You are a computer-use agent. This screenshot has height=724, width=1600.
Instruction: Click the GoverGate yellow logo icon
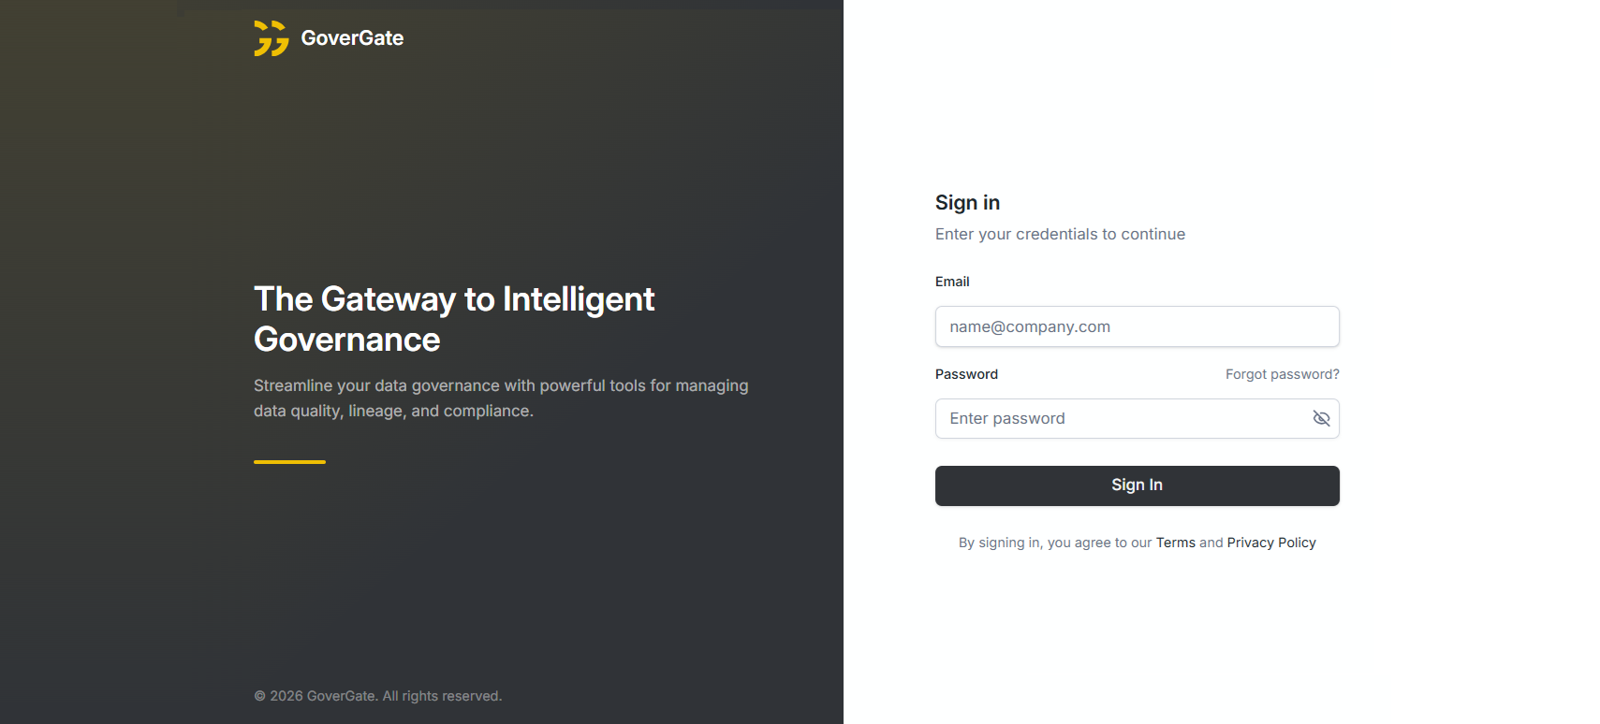(x=271, y=38)
